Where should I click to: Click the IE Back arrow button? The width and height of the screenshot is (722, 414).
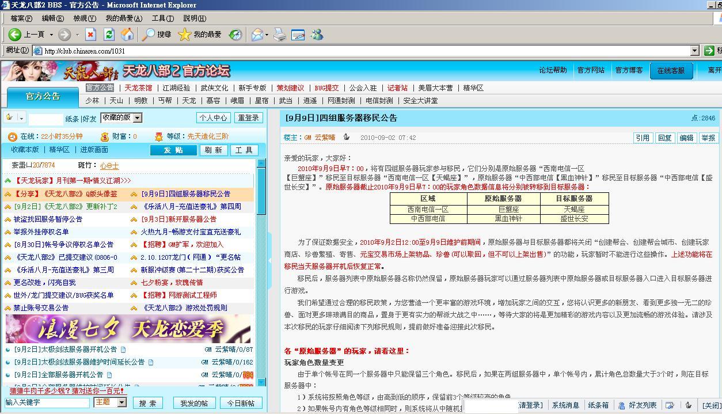point(15,35)
